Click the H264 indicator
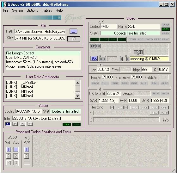 tap(165, 34)
